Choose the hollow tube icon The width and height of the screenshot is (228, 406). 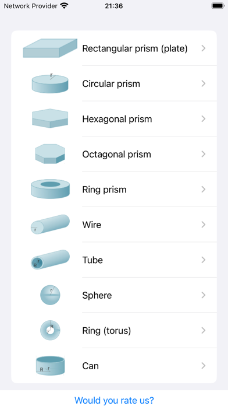pos(50,260)
